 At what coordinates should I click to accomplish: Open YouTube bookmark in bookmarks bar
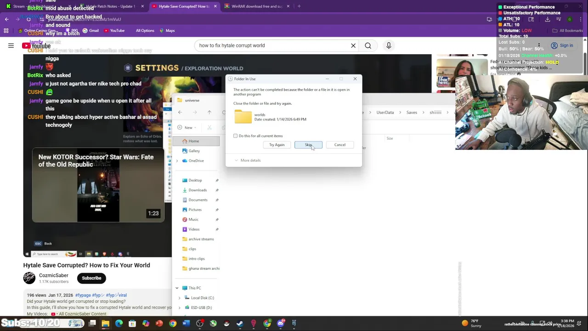click(x=114, y=31)
